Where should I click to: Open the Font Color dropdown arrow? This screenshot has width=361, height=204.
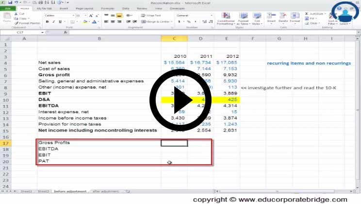click(98, 22)
